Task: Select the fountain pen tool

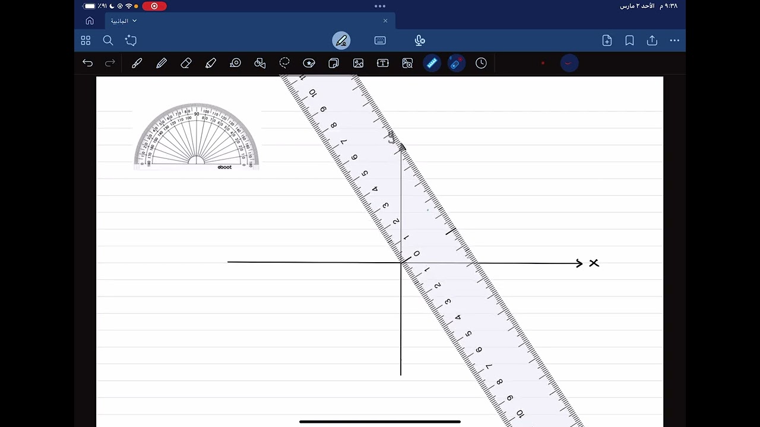Action: (x=137, y=63)
